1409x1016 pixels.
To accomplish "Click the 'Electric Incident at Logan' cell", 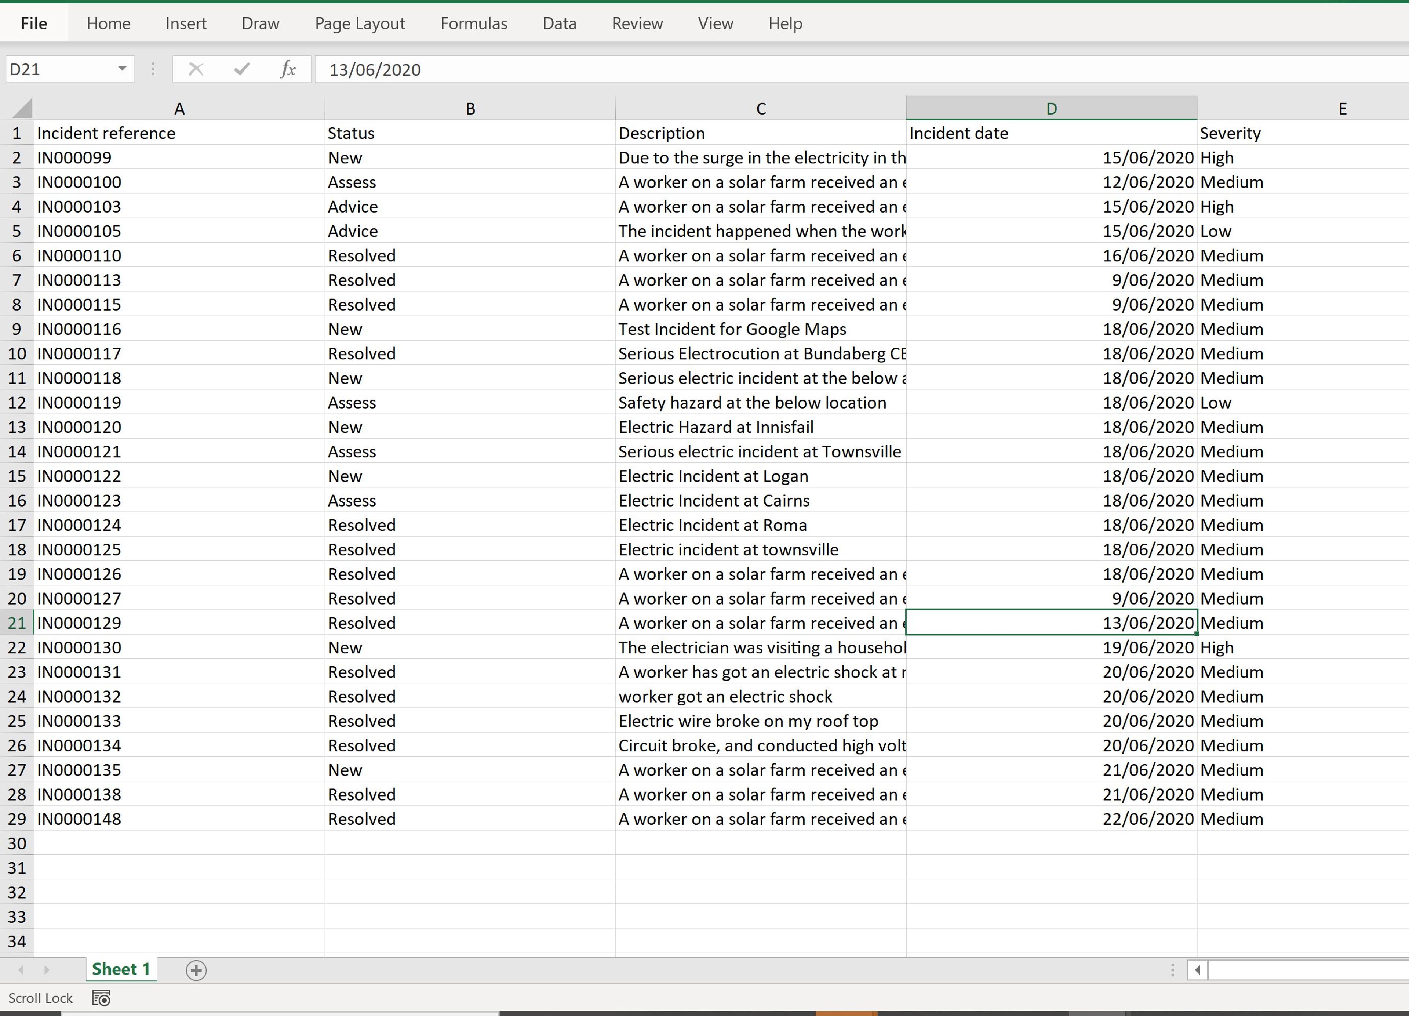I will click(761, 476).
